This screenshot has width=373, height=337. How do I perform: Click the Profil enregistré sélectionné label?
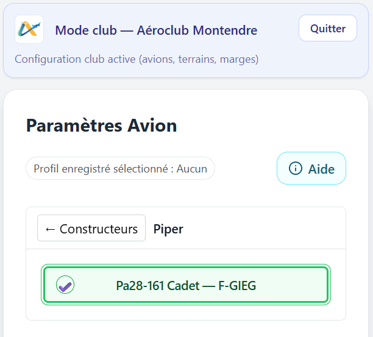[102, 169]
